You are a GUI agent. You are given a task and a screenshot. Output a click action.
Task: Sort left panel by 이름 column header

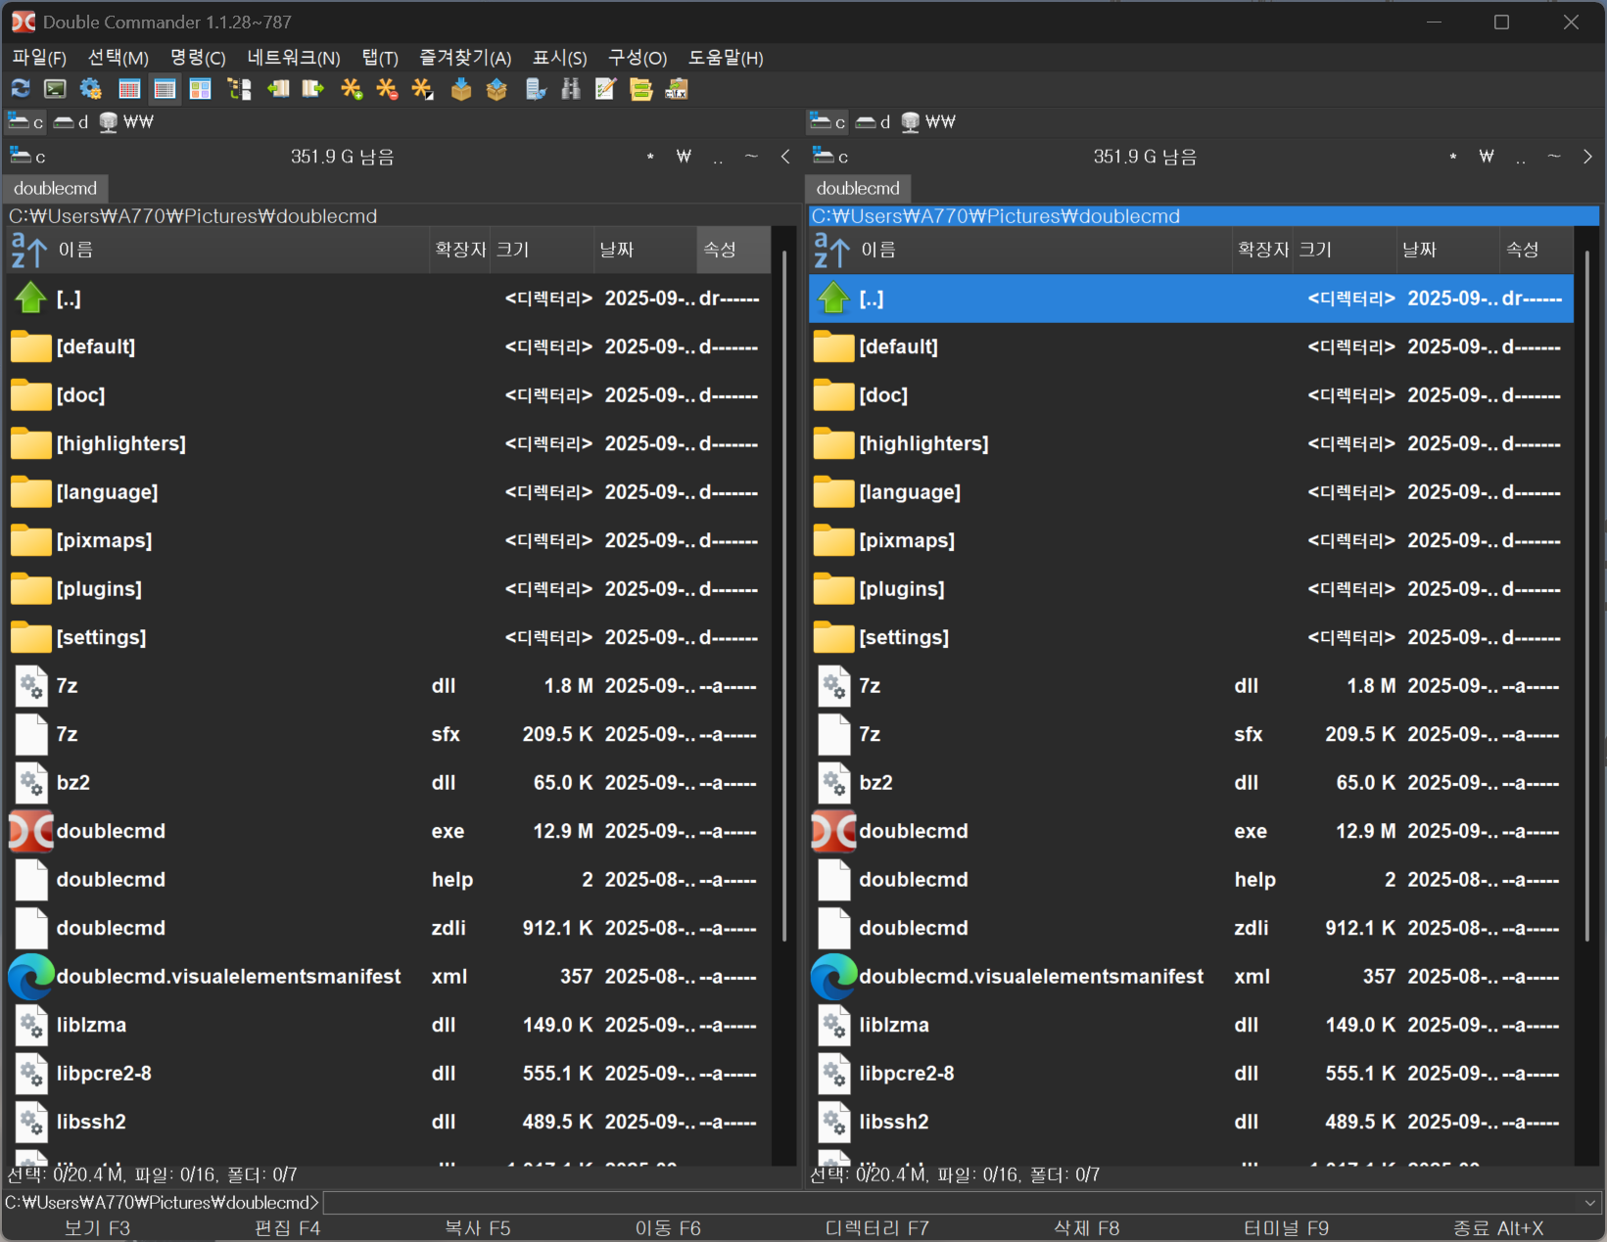pyautogui.click(x=217, y=250)
